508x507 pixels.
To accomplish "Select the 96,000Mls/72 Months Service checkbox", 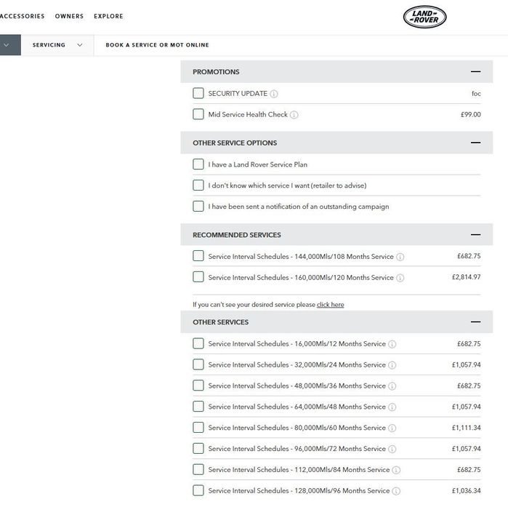I will [x=198, y=449].
